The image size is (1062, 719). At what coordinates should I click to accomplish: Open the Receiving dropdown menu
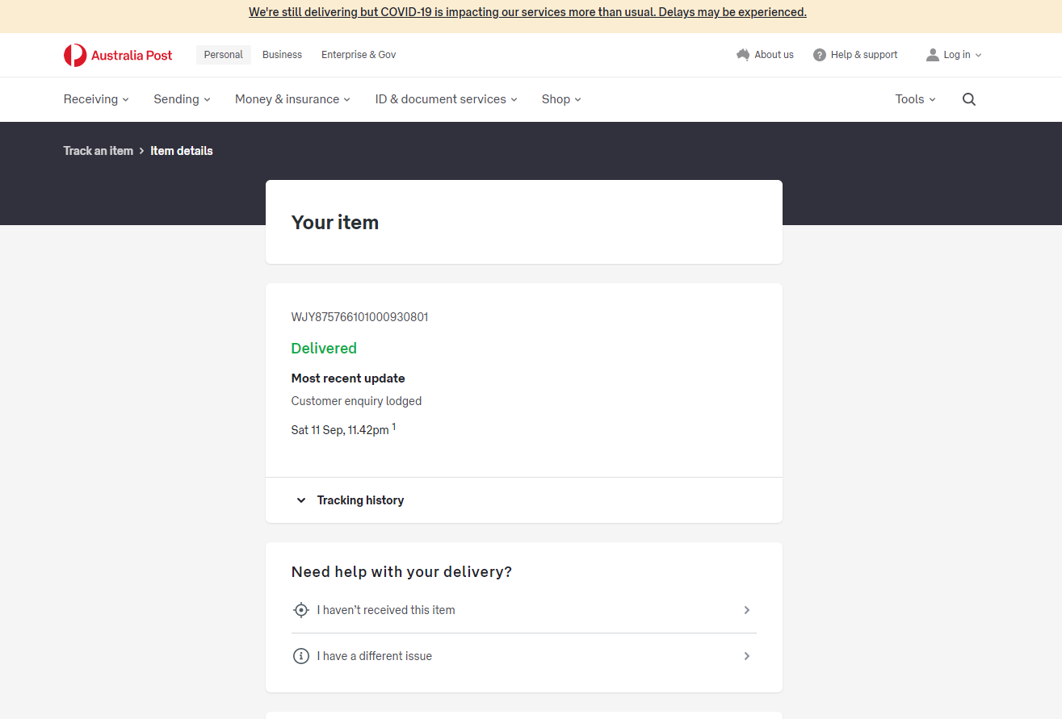(x=96, y=99)
